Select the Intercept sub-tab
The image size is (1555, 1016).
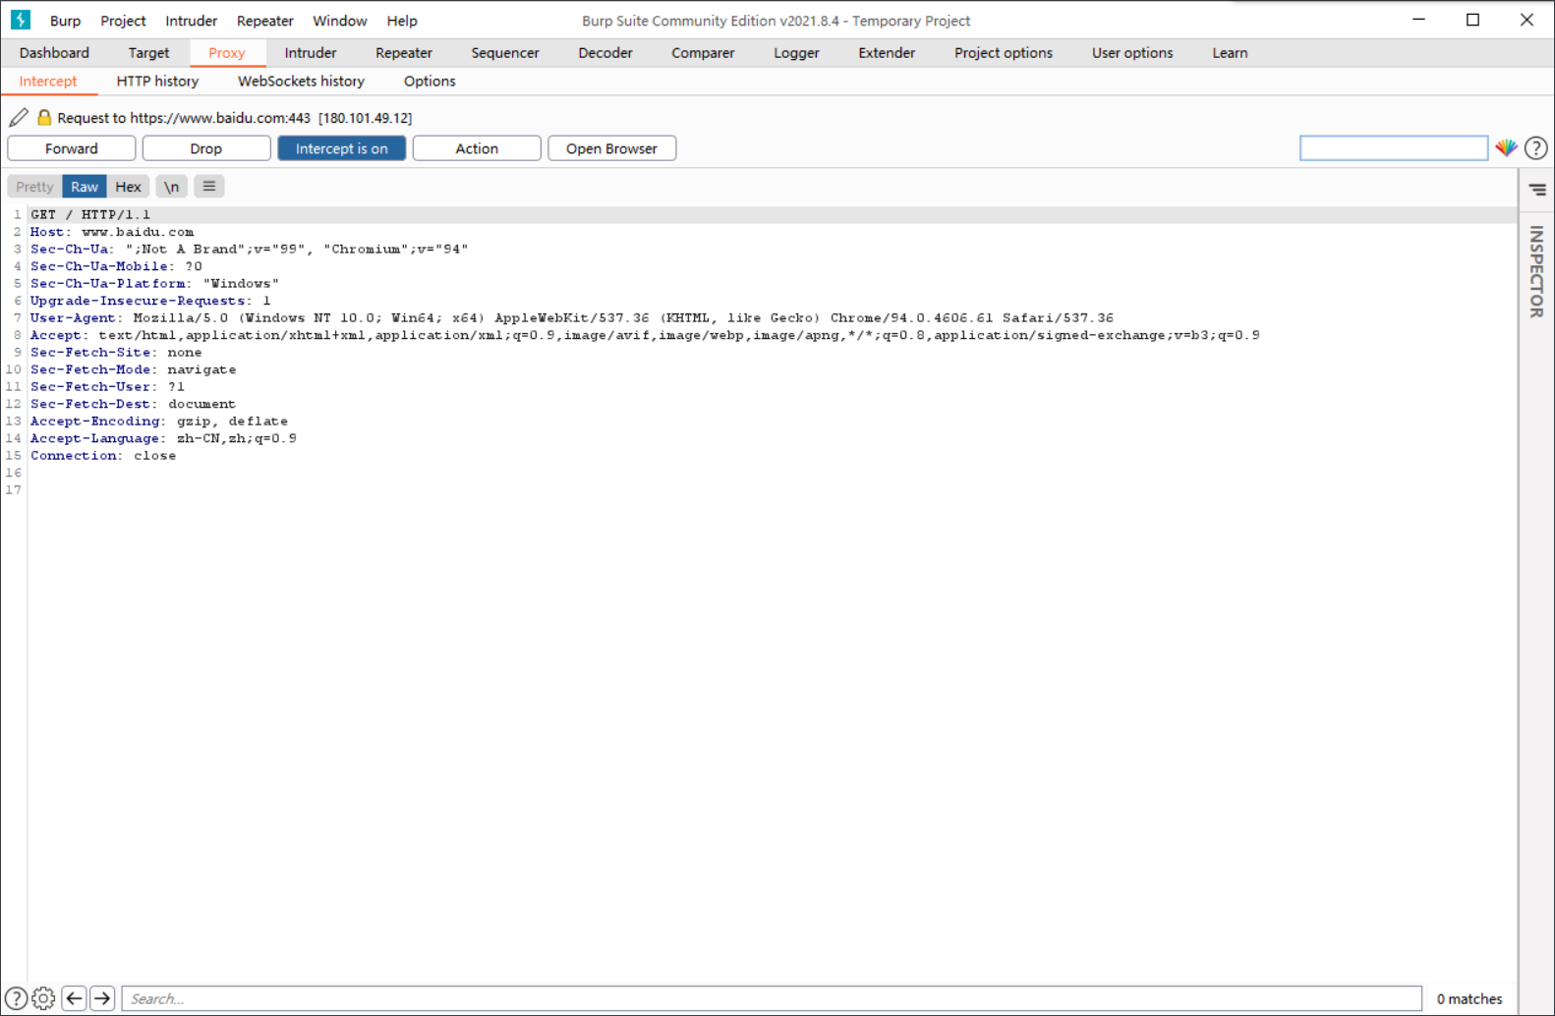click(48, 82)
